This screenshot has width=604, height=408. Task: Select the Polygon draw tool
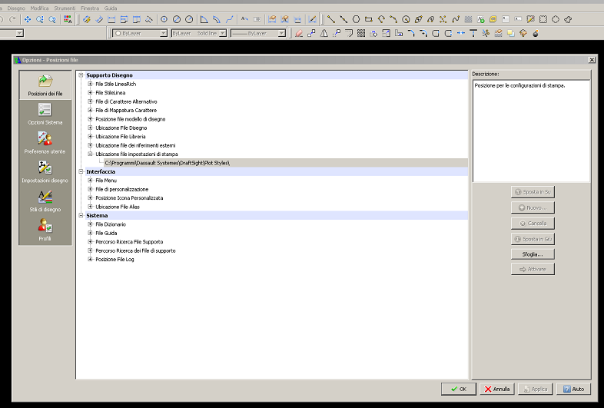pyautogui.click(x=356, y=19)
